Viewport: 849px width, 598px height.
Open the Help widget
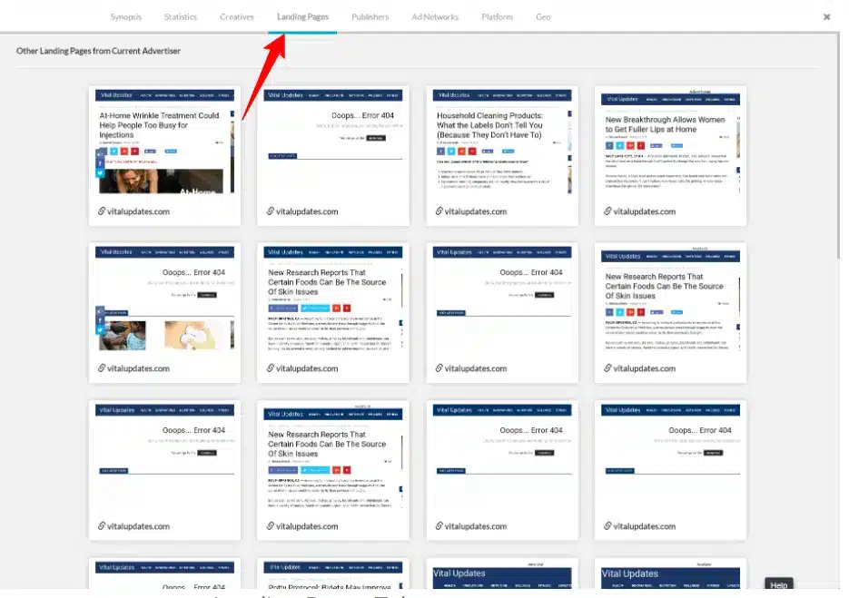(x=778, y=584)
